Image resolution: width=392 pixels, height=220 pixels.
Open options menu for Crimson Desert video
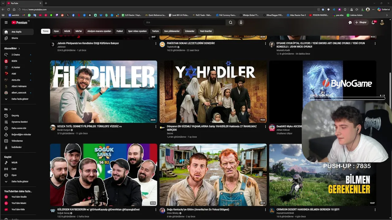pos(375,210)
